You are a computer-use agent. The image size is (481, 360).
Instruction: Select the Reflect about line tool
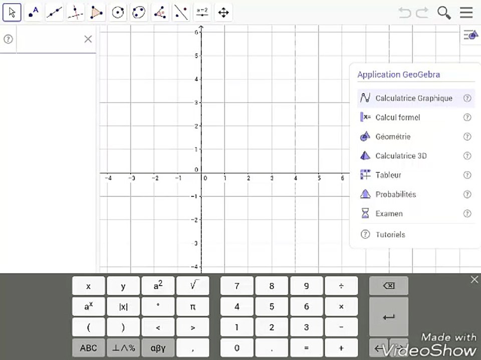click(x=181, y=12)
